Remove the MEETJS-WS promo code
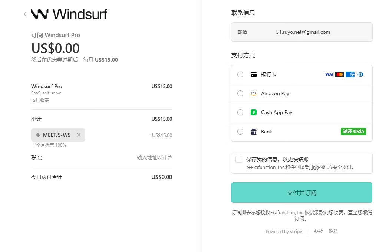This screenshot has height=252, width=389. (x=79, y=135)
